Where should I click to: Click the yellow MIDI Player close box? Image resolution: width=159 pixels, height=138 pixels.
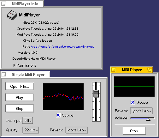[114, 70]
